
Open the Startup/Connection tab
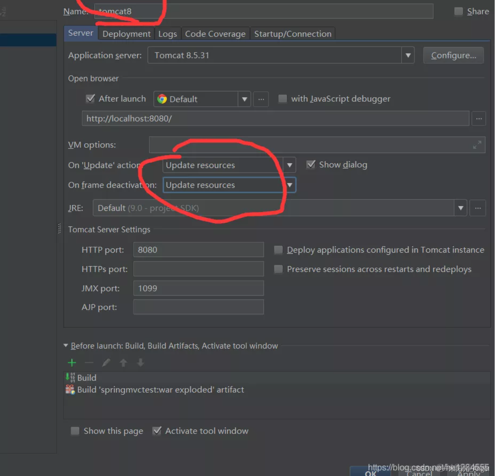tap(293, 34)
